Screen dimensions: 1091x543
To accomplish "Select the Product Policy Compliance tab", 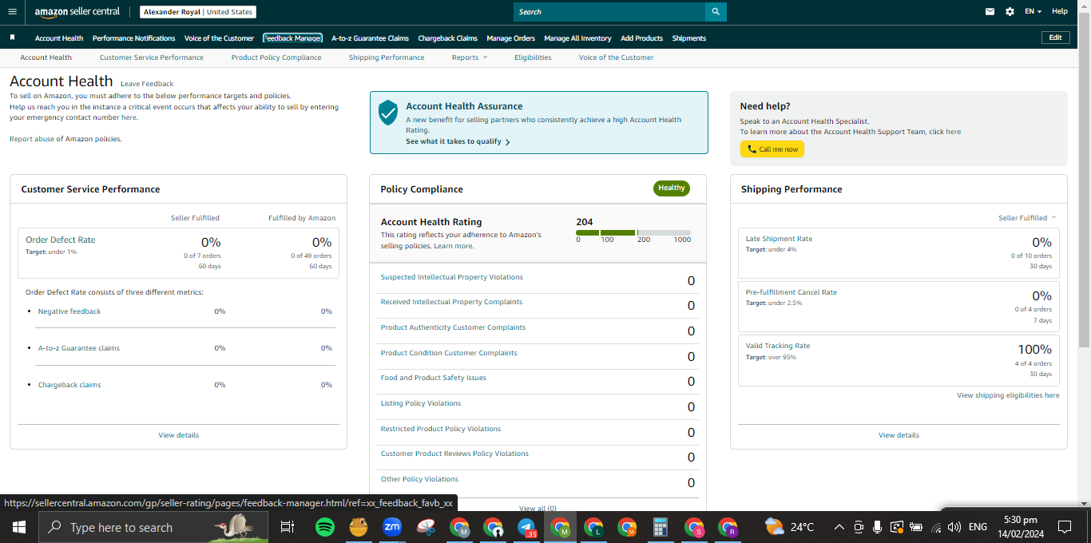I will (276, 57).
